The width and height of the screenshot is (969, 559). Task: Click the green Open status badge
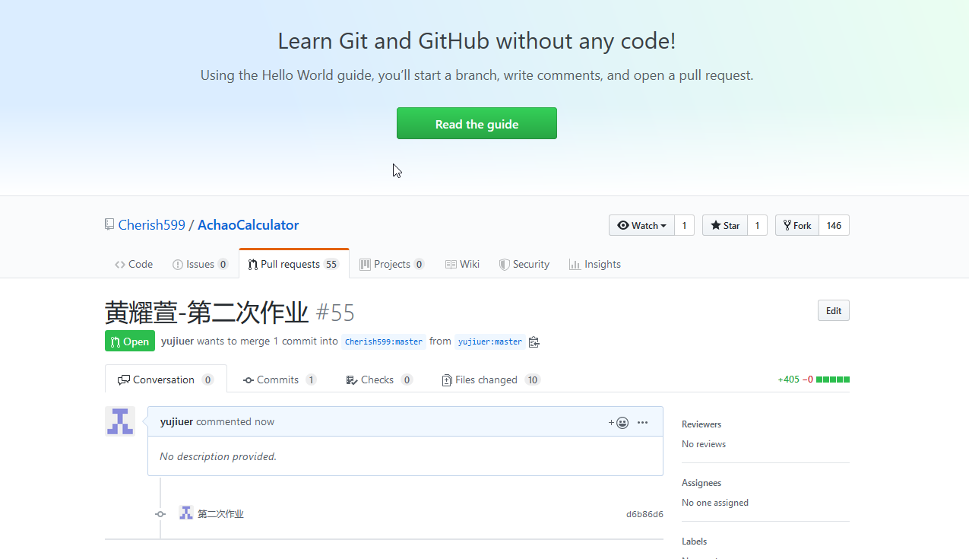[x=130, y=341]
